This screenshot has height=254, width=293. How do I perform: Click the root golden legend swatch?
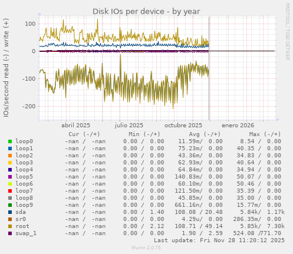point(10,226)
